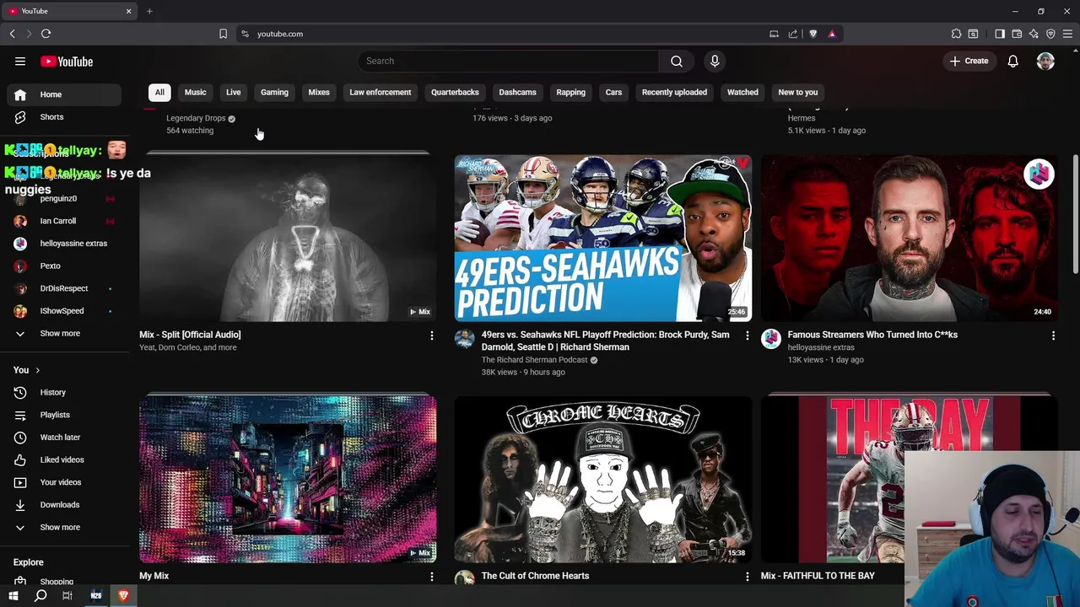Open options for Cult of Chrome Hearts

pyautogui.click(x=747, y=577)
